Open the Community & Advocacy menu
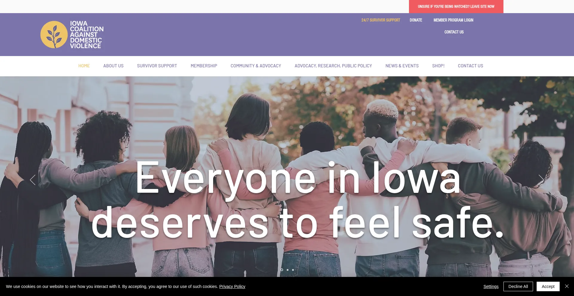This screenshot has height=296, width=574. [256, 66]
